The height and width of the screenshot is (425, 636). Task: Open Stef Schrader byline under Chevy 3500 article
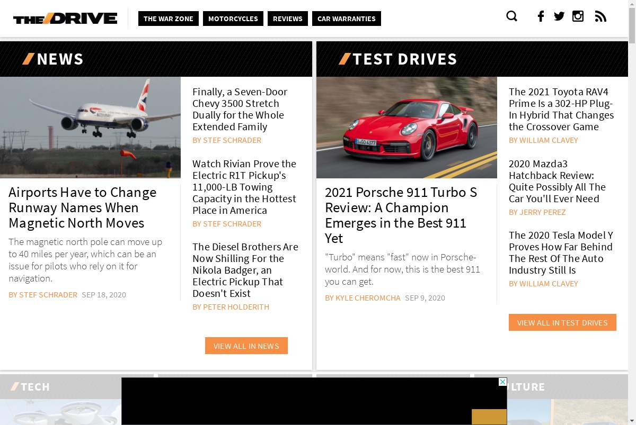click(x=227, y=140)
